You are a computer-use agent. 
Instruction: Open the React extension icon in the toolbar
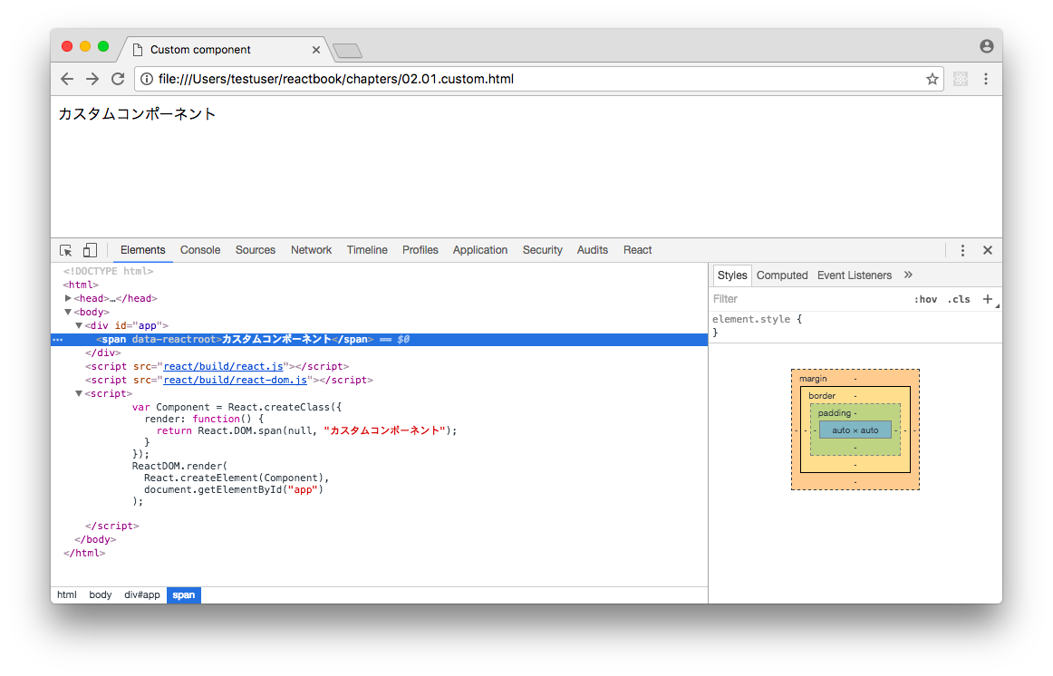pyautogui.click(x=961, y=79)
